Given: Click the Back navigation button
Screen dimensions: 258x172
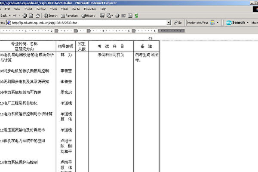Looking at the screenshot, I should click(4, 15).
